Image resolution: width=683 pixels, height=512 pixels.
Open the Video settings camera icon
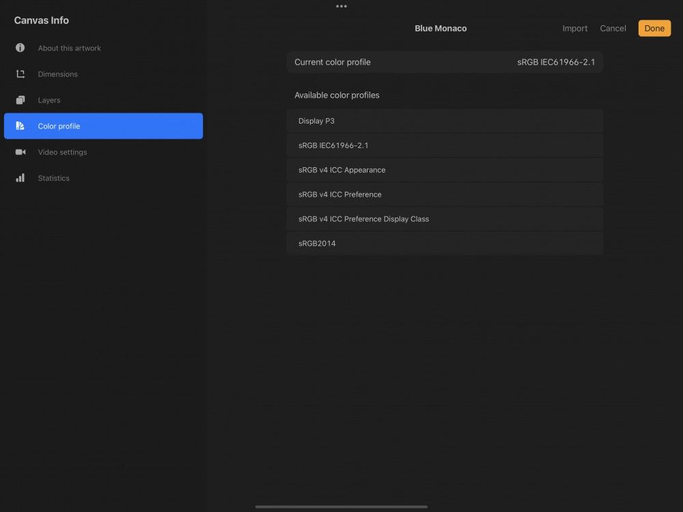[20, 152]
